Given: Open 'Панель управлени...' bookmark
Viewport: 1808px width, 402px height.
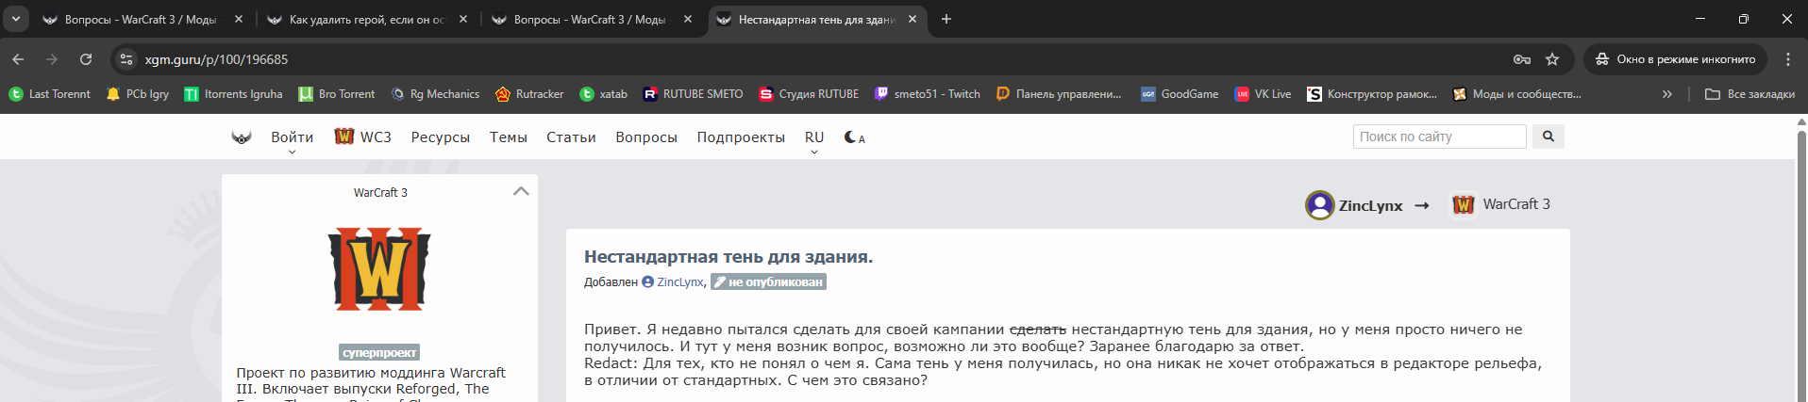Looking at the screenshot, I should click(x=1059, y=94).
